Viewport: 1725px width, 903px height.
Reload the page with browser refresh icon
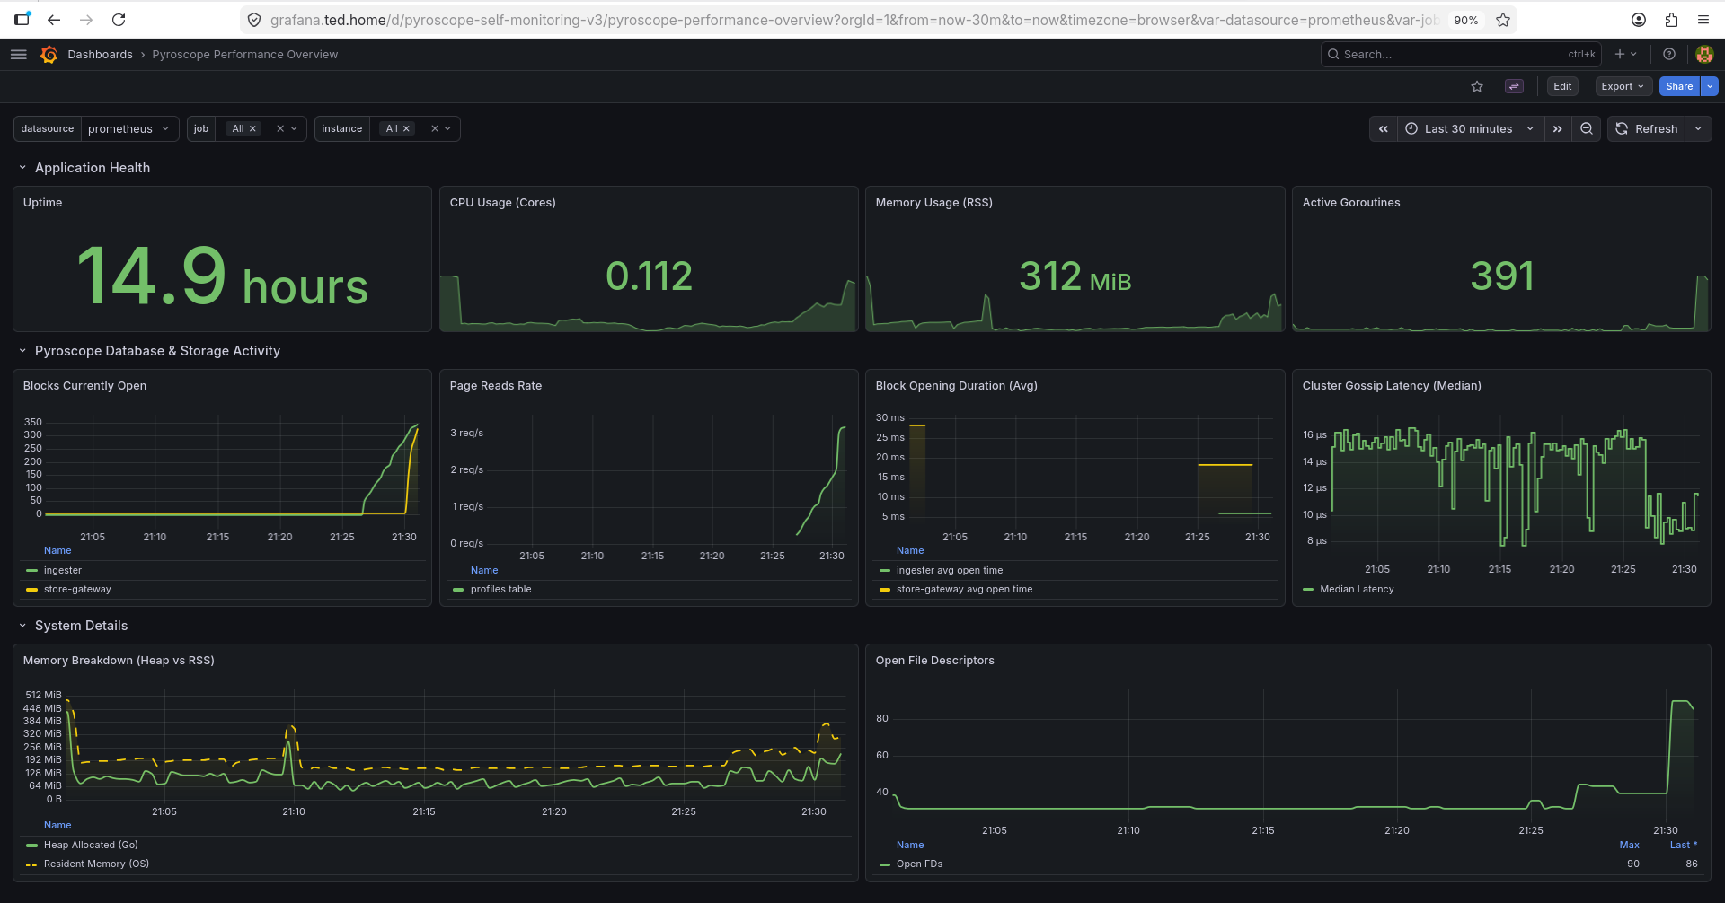point(119,20)
